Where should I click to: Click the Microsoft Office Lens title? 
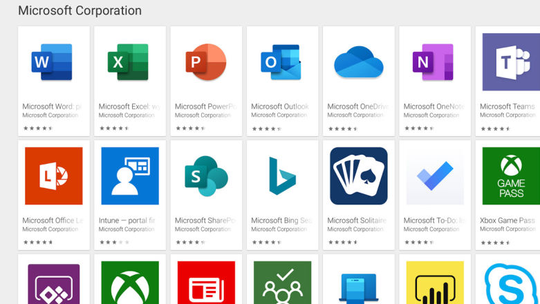click(53, 220)
